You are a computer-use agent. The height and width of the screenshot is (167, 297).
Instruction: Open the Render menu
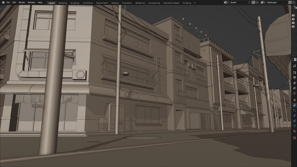click(22, 2)
